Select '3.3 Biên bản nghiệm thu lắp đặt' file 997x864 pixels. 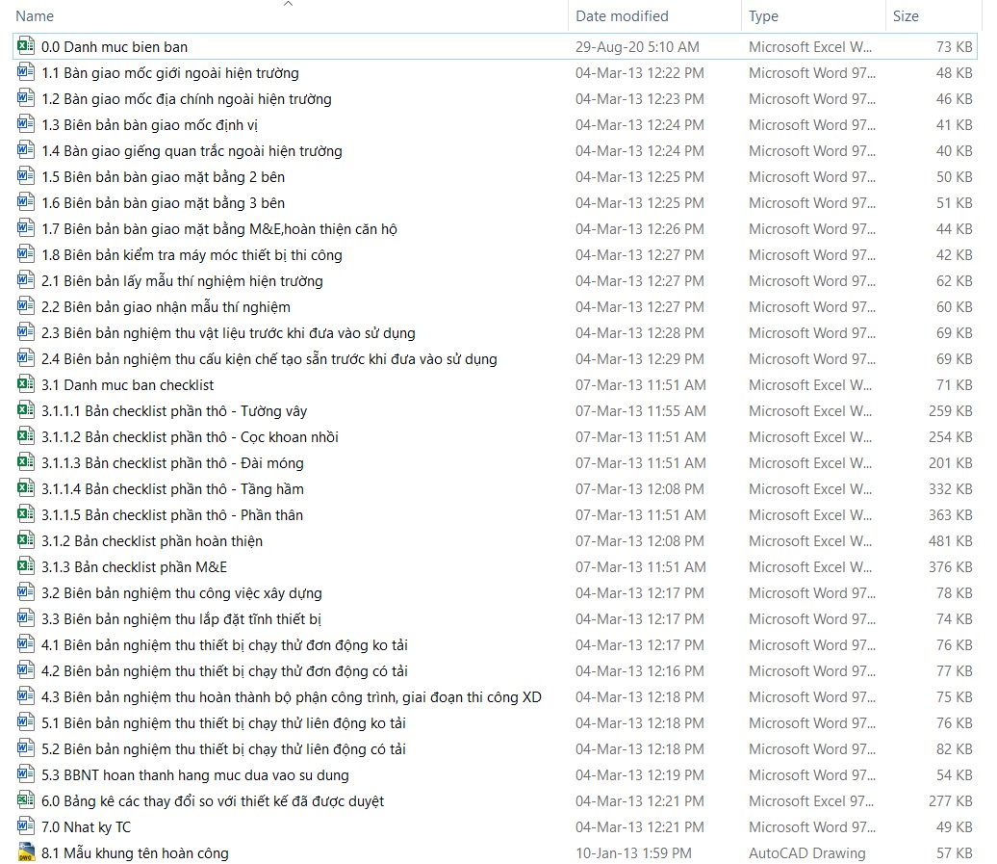[x=181, y=619]
